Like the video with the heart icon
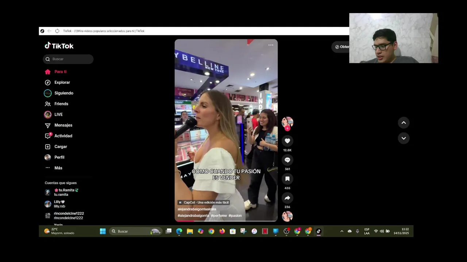 pyautogui.click(x=287, y=141)
